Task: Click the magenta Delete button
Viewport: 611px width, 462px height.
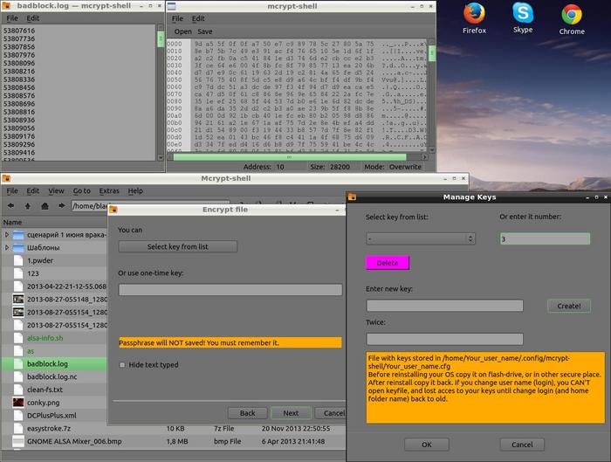Action: tap(387, 263)
